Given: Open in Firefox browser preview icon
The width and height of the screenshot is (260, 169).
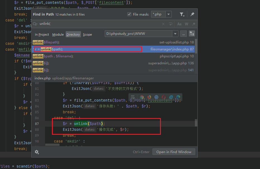Looking at the screenshot, I should (149, 97).
